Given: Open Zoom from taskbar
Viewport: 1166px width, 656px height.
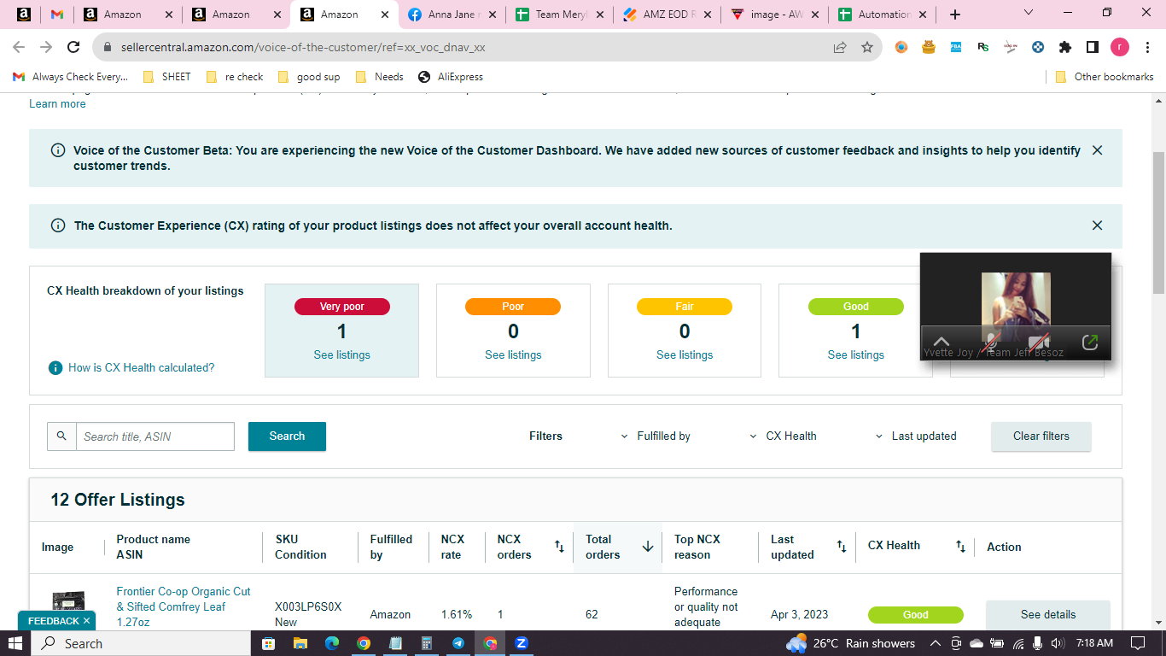Looking at the screenshot, I should [x=522, y=643].
